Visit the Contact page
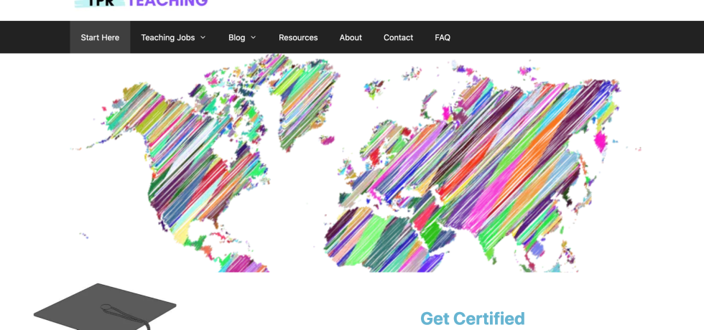This screenshot has width=704, height=330. click(x=398, y=37)
